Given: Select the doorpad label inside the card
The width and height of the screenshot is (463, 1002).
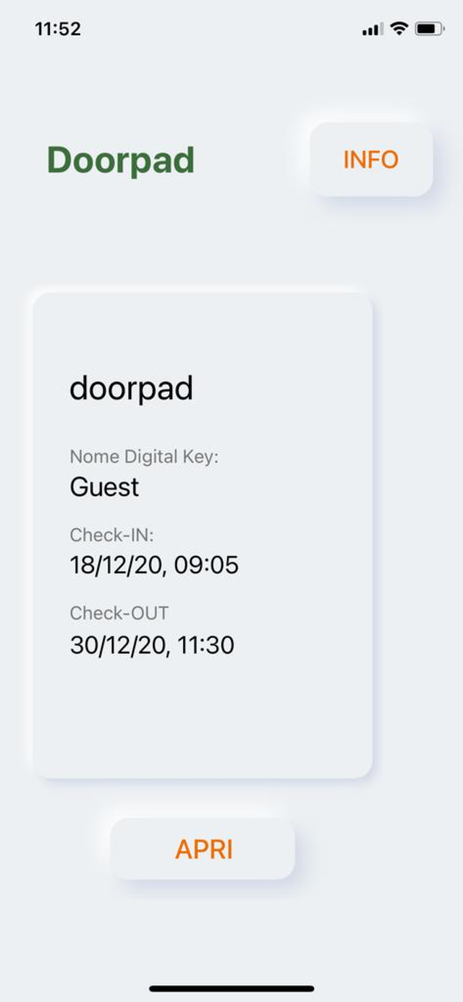Looking at the screenshot, I should (x=131, y=389).
